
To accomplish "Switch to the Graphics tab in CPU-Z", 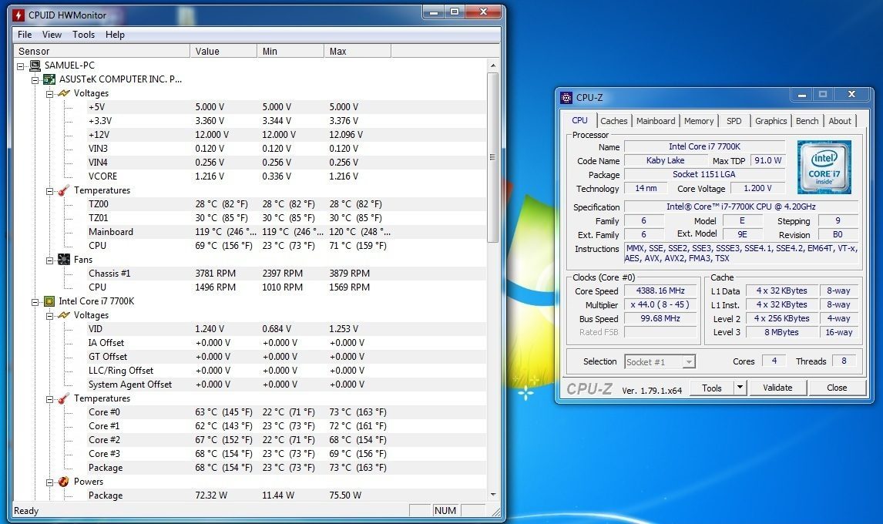I will [x=771, y=121].
